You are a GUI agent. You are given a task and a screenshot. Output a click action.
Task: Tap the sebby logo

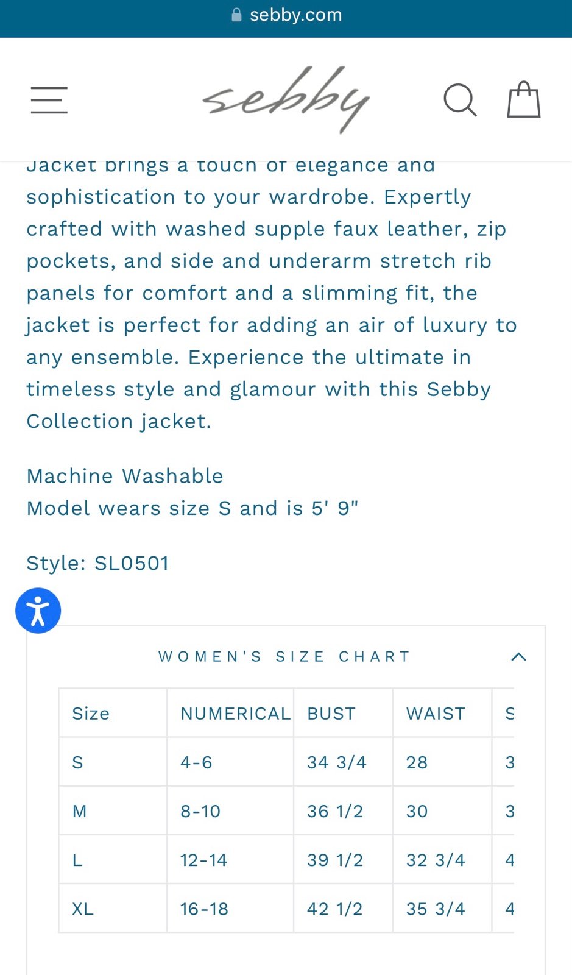[286, 99]
